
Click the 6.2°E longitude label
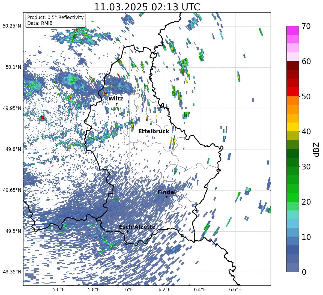point(165,290)
